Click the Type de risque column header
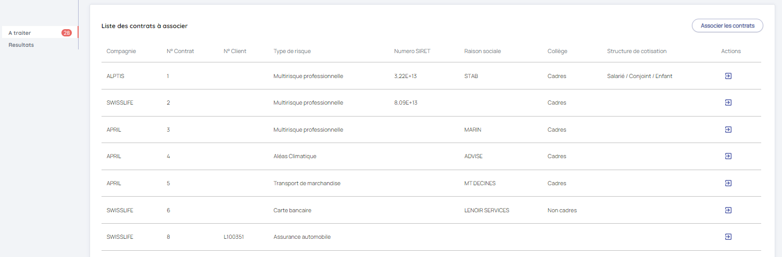The width and height of the screenshot is (782, 257). 292,51
